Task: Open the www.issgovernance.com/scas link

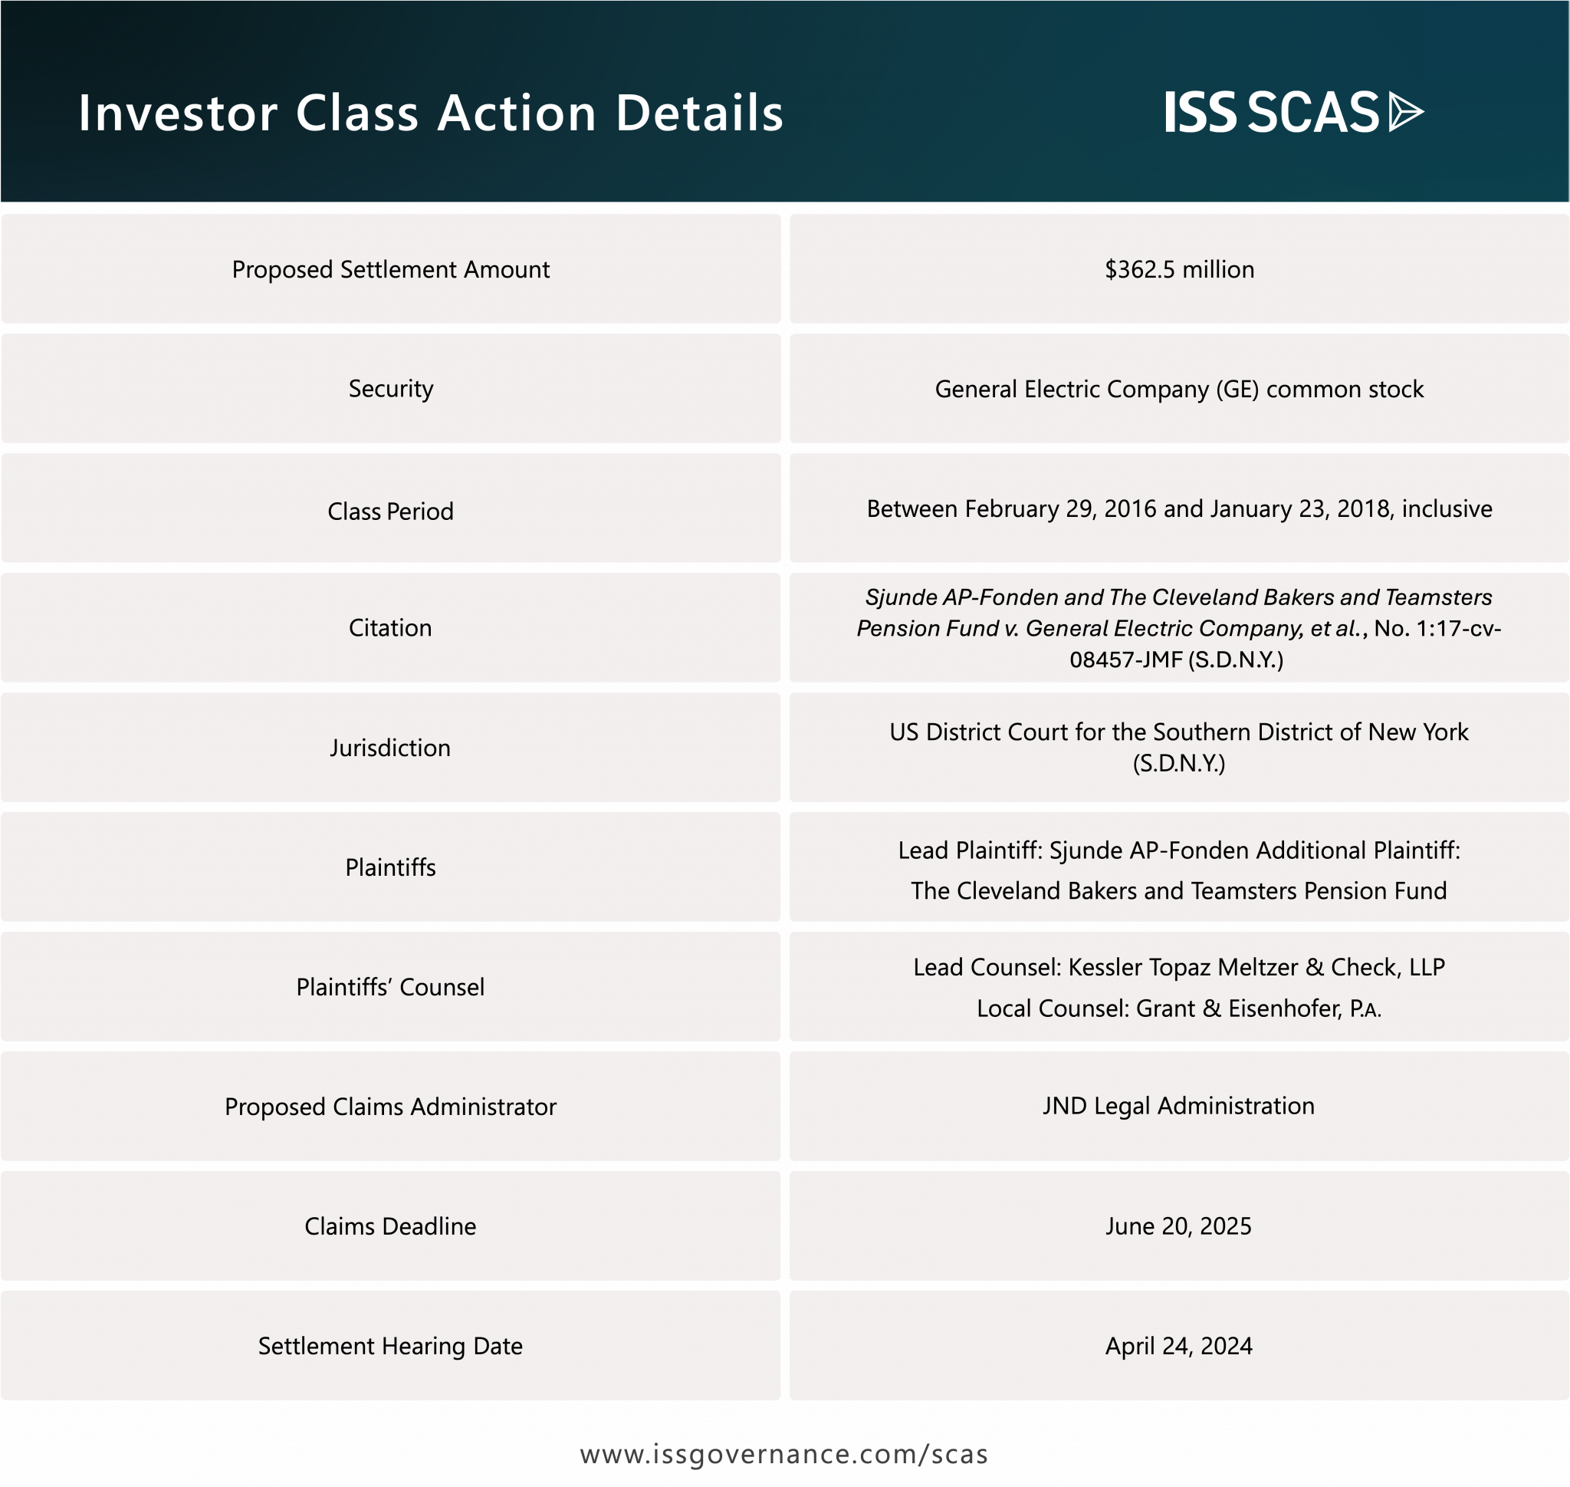Action: tap(783, 1455)
